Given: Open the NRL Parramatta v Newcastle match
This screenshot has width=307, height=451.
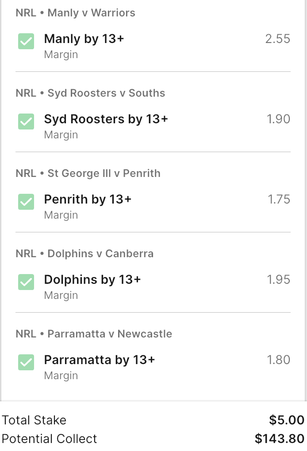Looking at the screenshot, I should click(94, 334).
